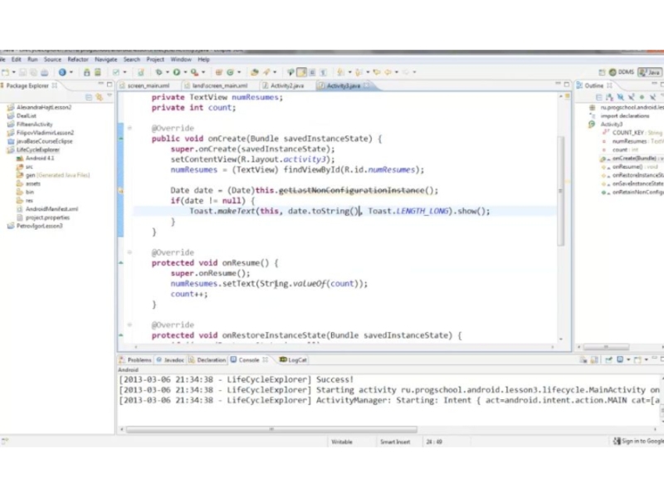Viewport: 664px width, 498px height.
Task: Open the Problems view tab
Action: point(139,360)
